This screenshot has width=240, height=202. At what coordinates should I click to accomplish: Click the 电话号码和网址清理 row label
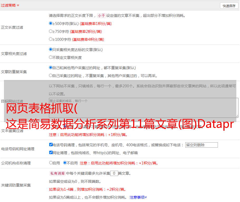(x=18, y=149)
